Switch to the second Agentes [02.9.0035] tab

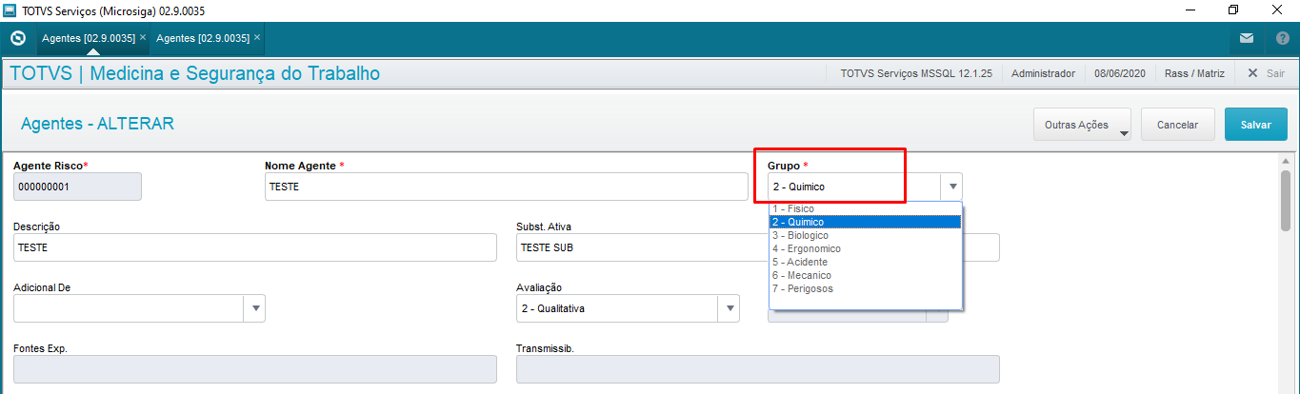[x=203, y=38]
